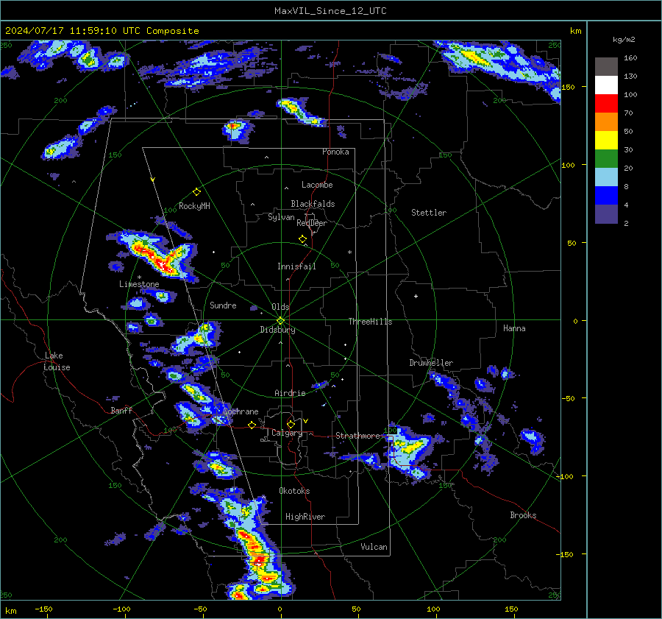Click the RedDeer city label
This screenshot has height=619, width=662.
[x=312, y=223]
